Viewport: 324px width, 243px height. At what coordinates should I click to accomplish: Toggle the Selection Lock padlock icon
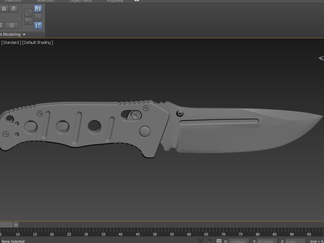210,241
